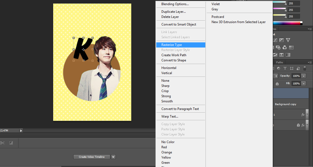
Task: Toggle the layer filtering switch
Action: click(x=305, y=68)
